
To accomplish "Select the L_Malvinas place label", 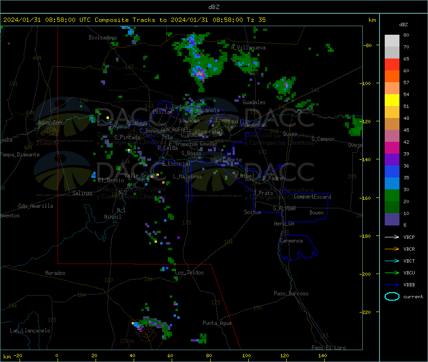I will 187,176.
